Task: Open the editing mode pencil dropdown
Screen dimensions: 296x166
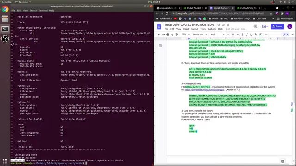Action: click(x=285, y=35)
